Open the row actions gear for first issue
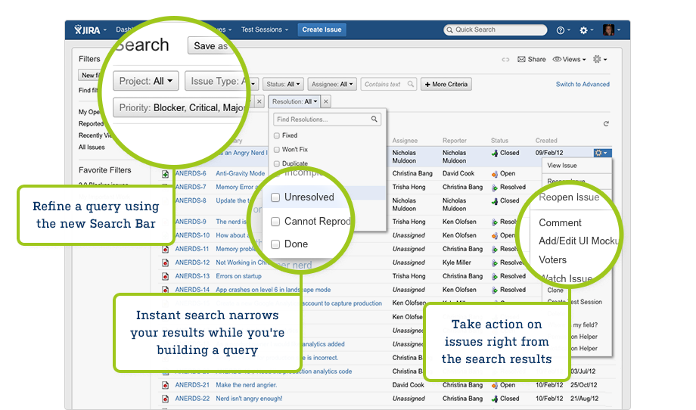 coord(601,153)
